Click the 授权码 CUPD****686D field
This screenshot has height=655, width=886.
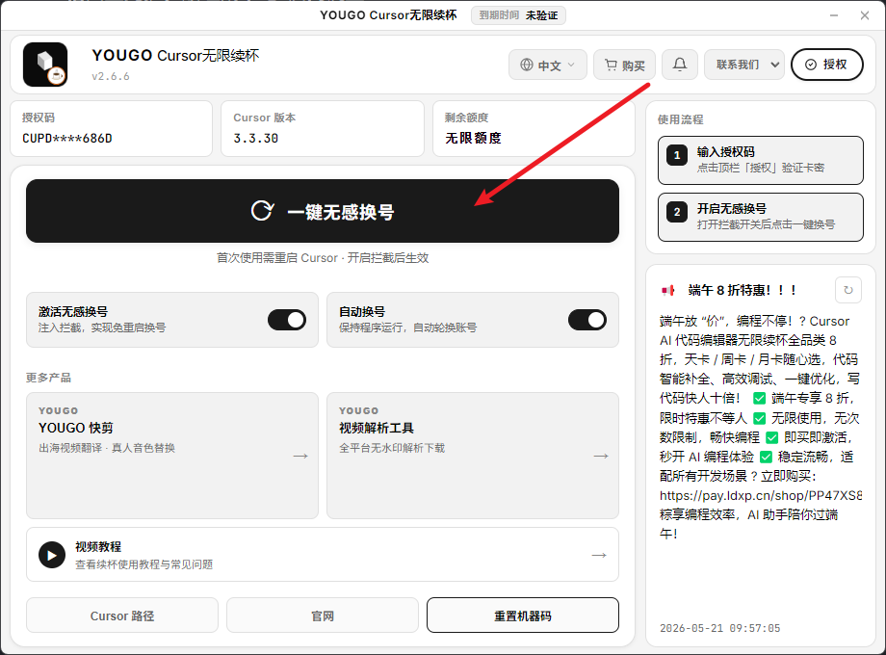(x=112, y=129)
